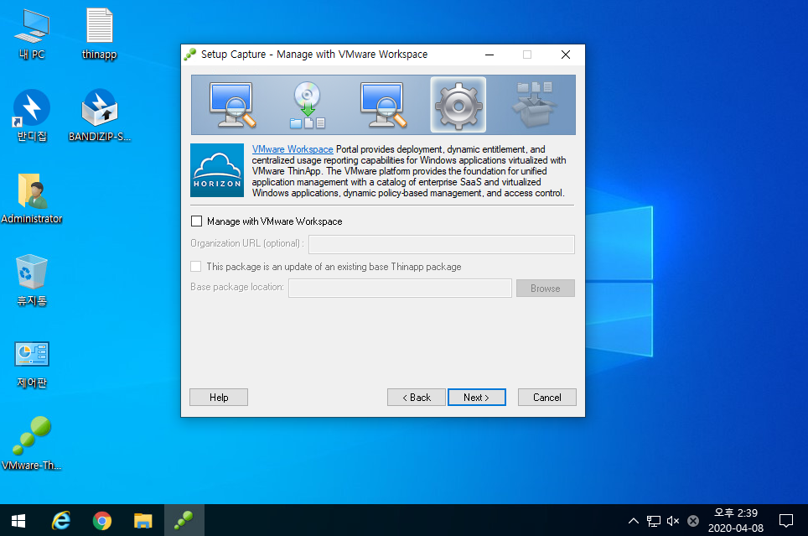Click the taskbar clock and date

[735, 521]
